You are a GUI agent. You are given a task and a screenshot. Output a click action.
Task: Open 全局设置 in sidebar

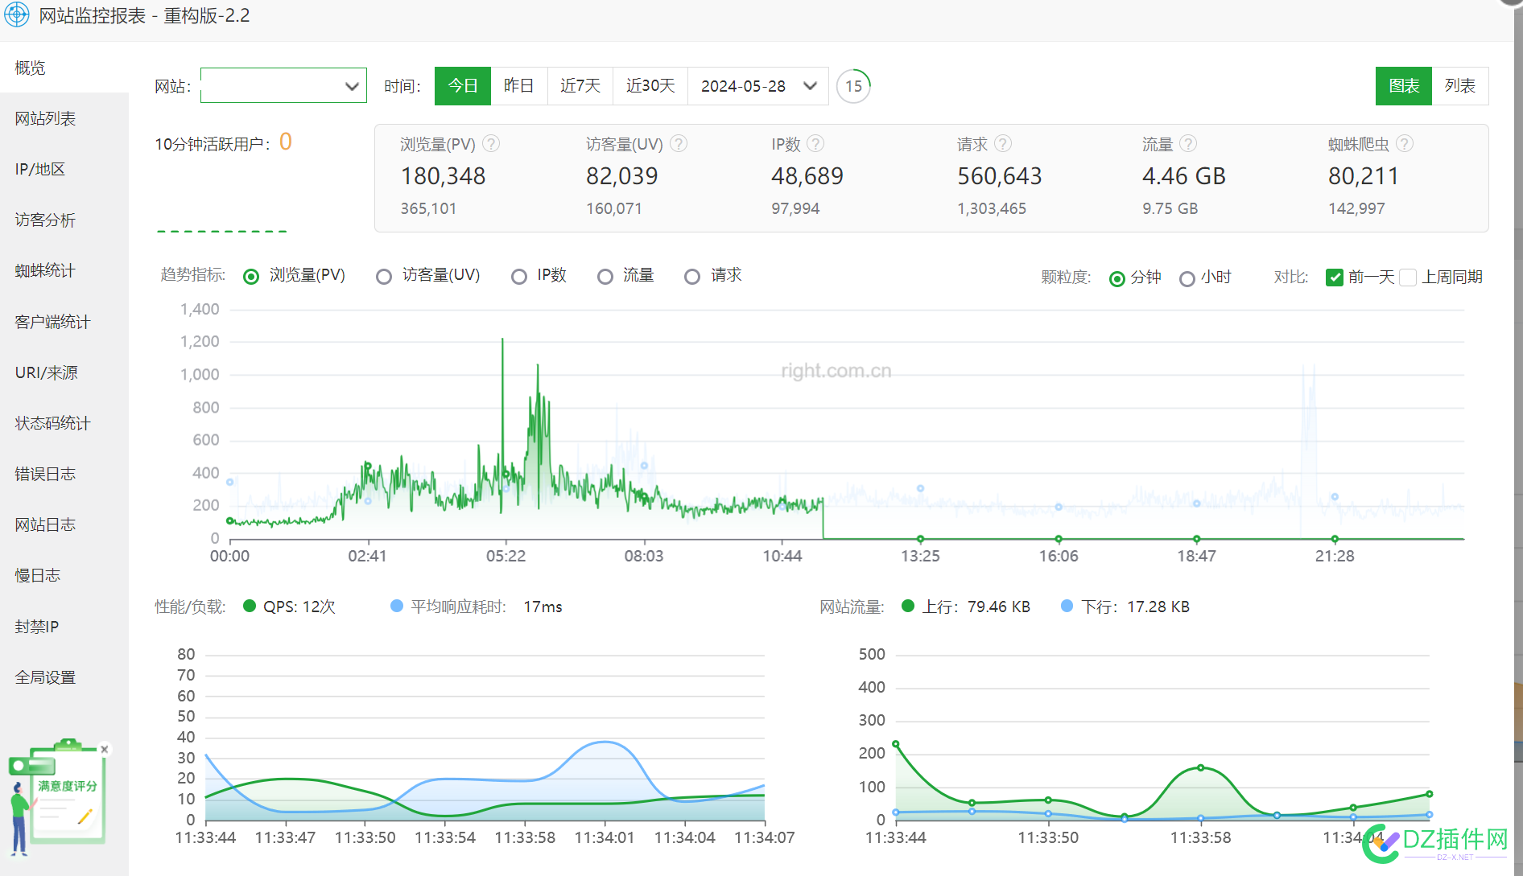pyautogui.click(x=64, y=677)
